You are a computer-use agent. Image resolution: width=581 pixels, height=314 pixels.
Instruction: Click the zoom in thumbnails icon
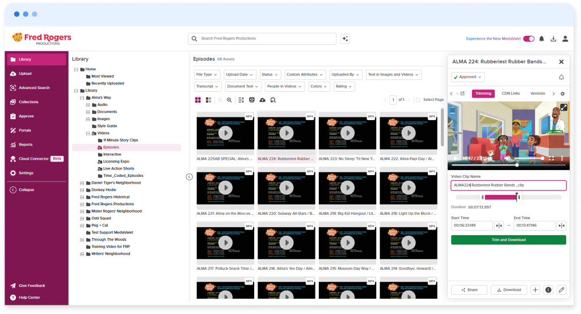229,100
